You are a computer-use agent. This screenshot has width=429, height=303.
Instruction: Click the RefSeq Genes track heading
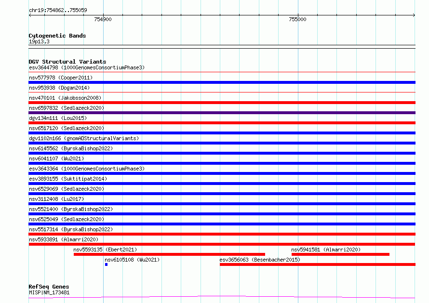click(x=49, y=287)
